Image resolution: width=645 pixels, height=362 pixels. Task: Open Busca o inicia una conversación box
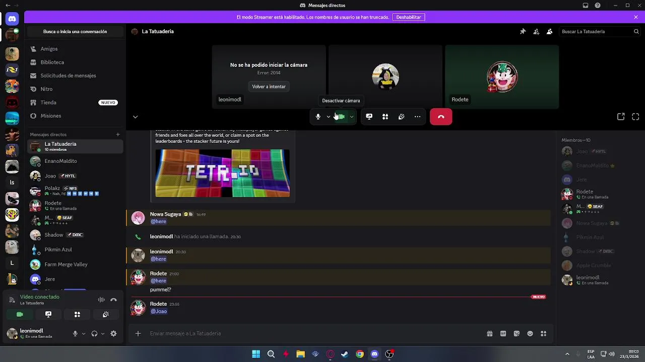(75, 32)
